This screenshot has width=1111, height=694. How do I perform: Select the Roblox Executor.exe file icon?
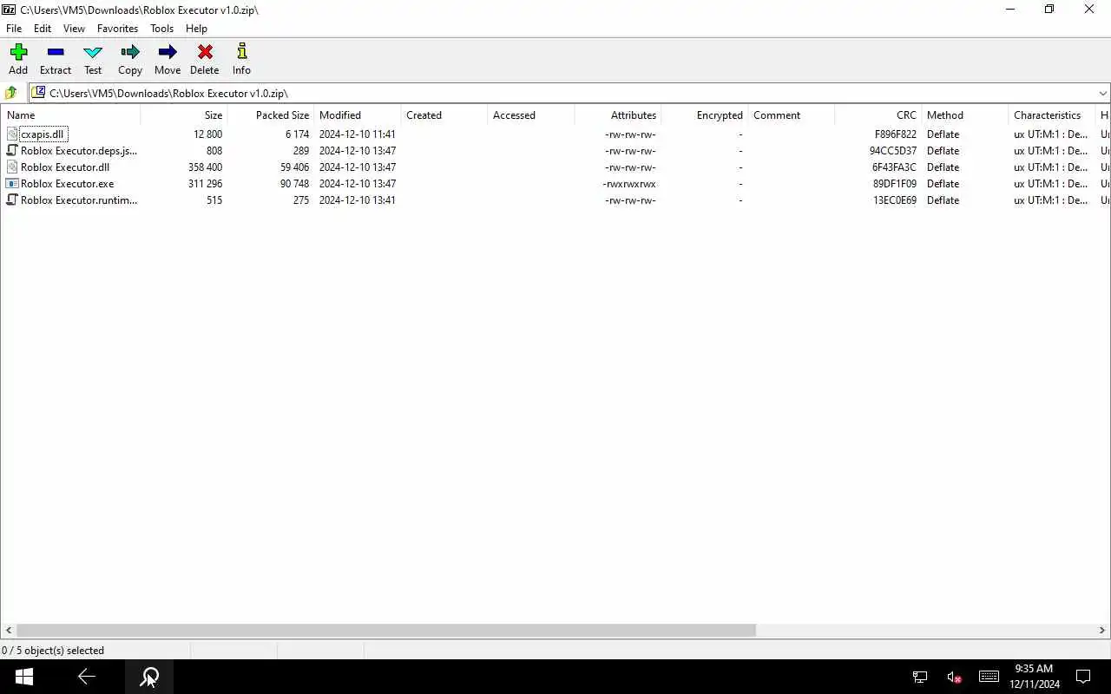tap(12, 184)
